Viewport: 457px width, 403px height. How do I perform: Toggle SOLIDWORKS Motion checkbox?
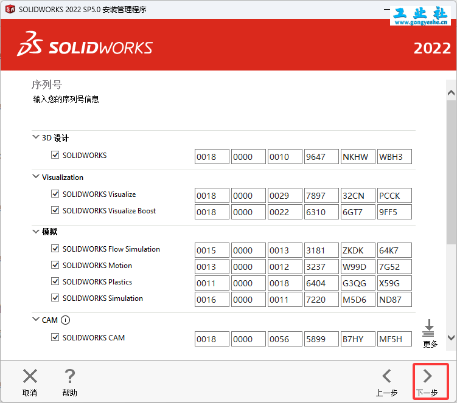pos(55,264)
